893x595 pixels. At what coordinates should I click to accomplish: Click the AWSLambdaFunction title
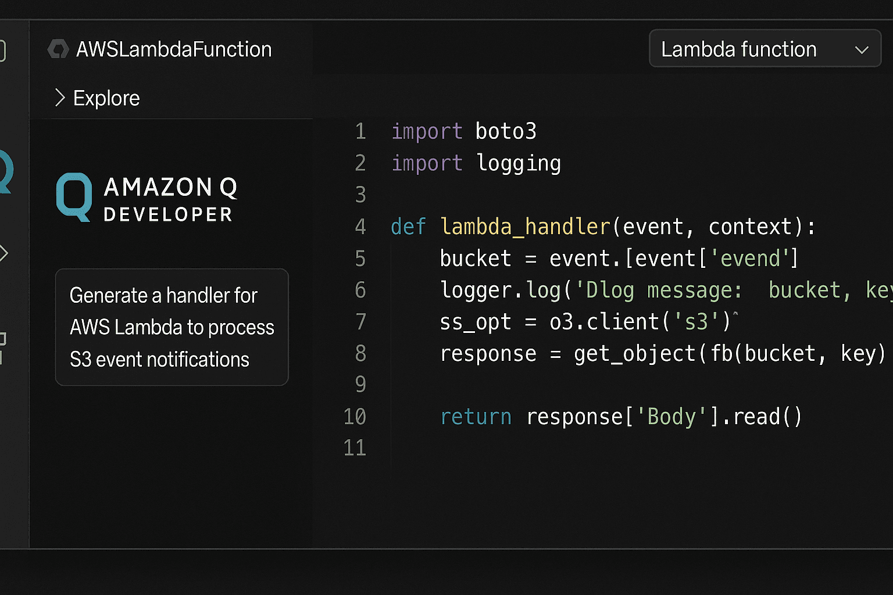pyautogui.click(x=174, y=49)
